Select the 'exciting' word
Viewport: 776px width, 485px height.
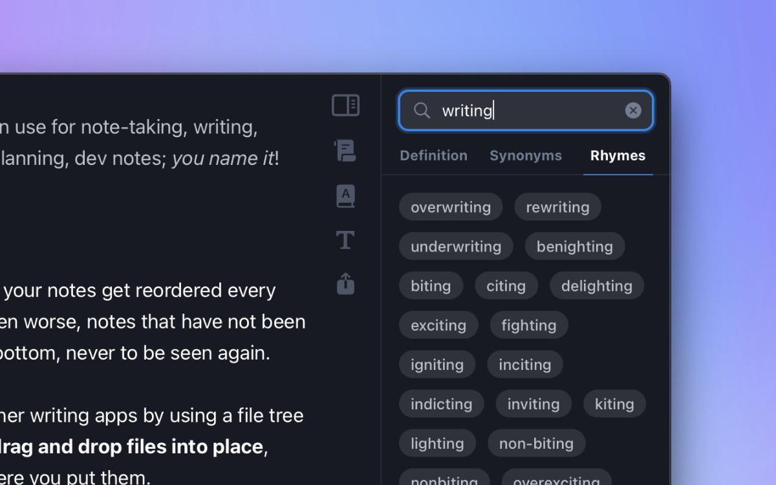coord(438,325)
